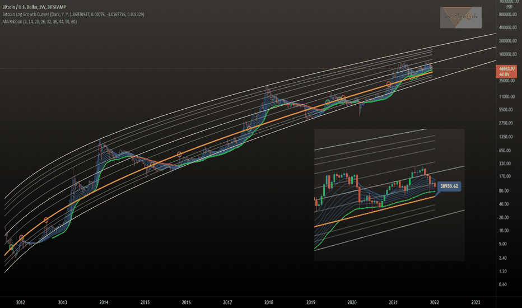Click the 2750.00 price axis label
Screen dimensions: 522x308
(x=506, y=123)
